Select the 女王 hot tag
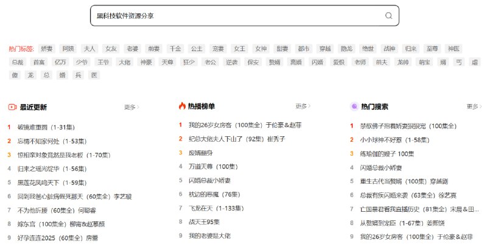Screen dimensions: 487x244 tap(239, 49)
